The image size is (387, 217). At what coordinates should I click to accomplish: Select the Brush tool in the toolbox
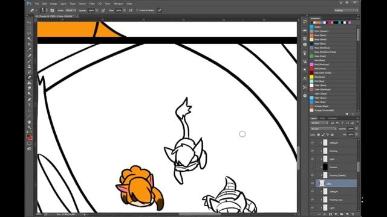pos(30,61)
